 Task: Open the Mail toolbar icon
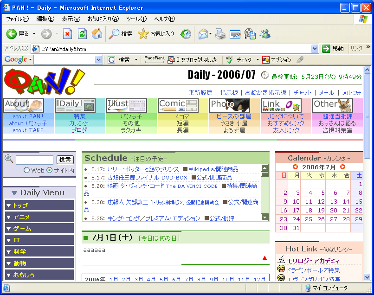203,34
